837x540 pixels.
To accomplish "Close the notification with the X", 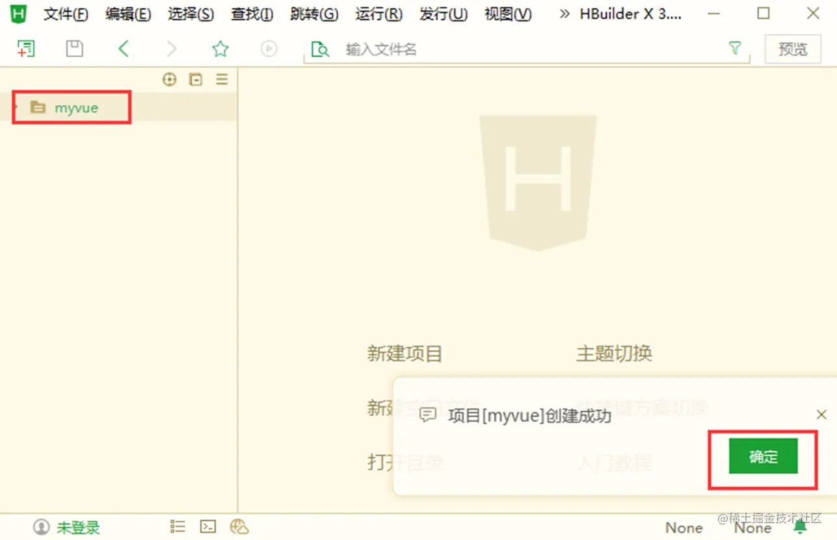I will pos(821,415).
